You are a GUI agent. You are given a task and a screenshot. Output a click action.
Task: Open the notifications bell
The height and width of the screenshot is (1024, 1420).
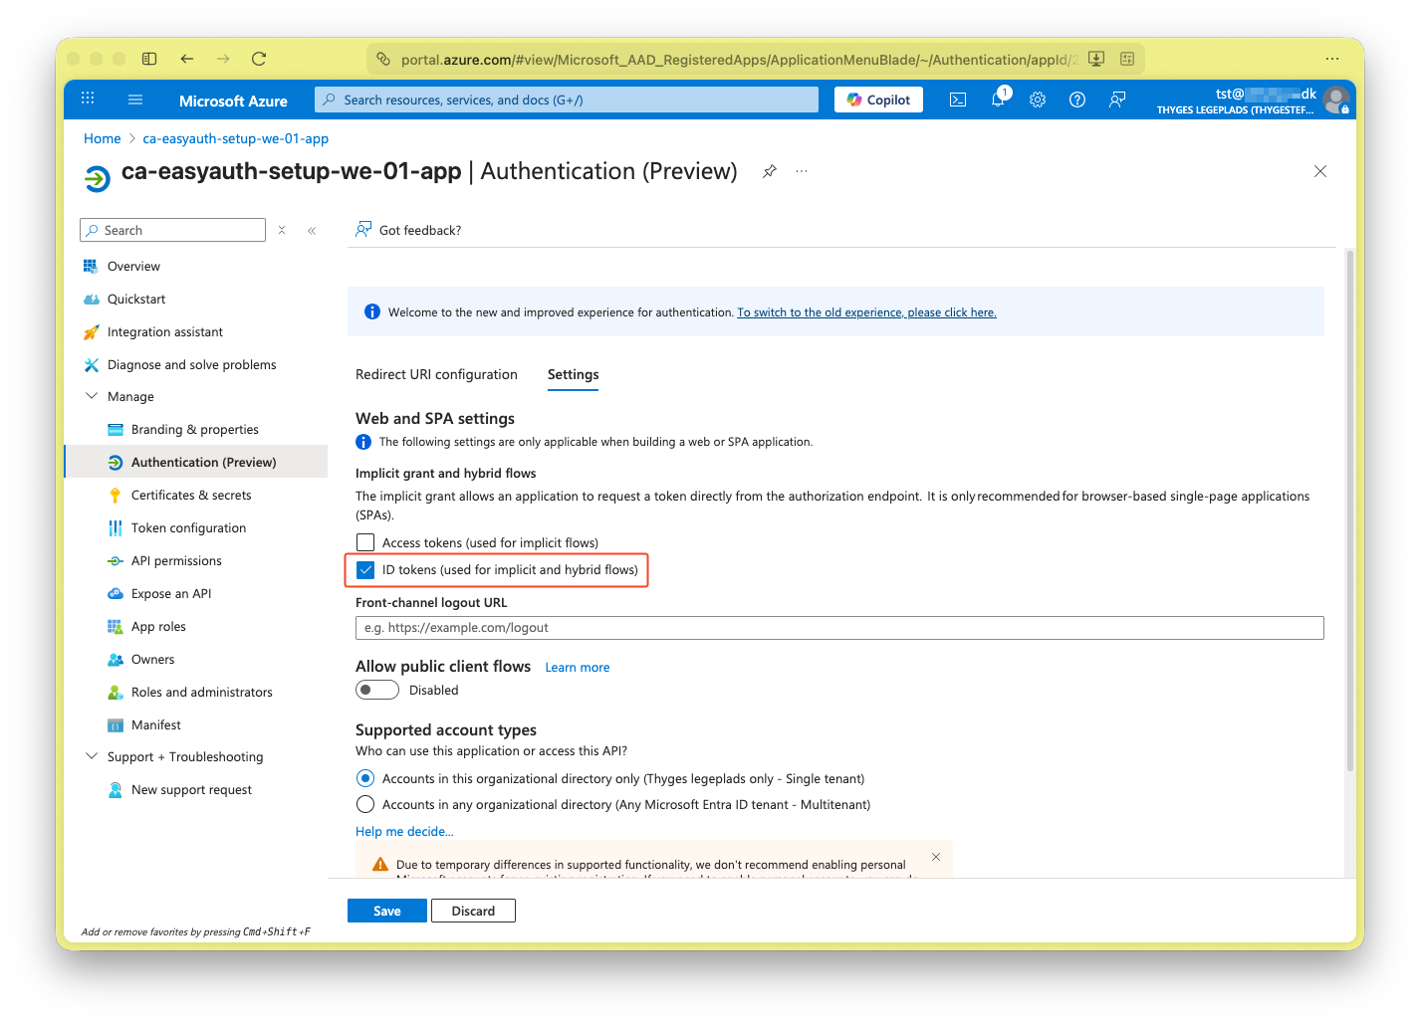(998, 100)
